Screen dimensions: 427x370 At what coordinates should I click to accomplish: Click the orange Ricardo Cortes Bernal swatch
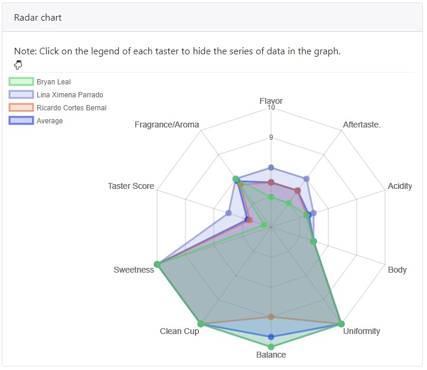coord(21,108)
